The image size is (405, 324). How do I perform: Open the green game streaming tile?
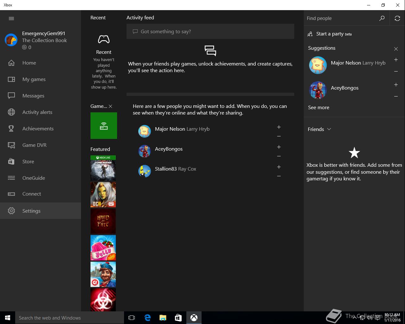[104, 126]
